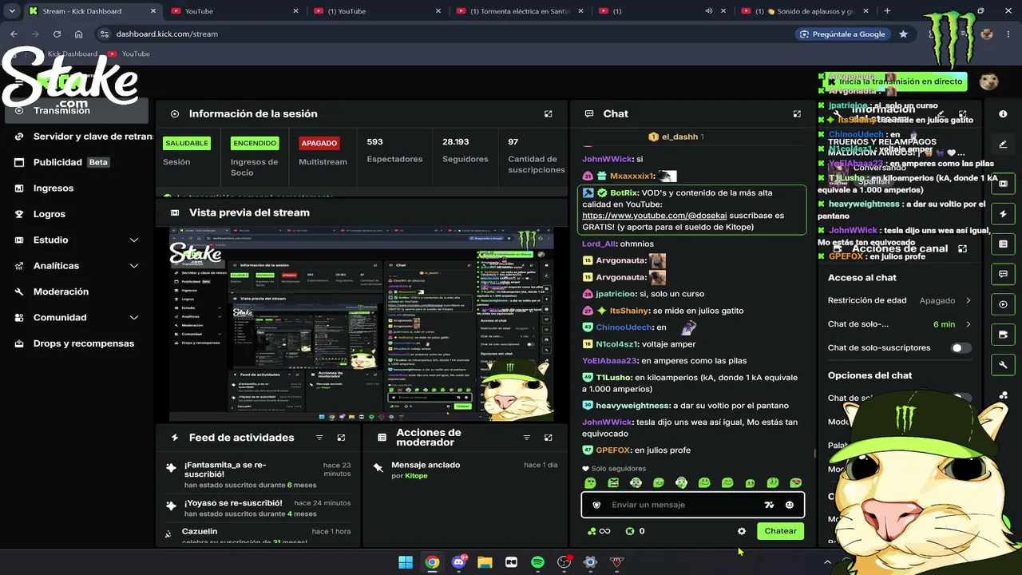Expand the Chat panel to fullscreen

point(797,114)
